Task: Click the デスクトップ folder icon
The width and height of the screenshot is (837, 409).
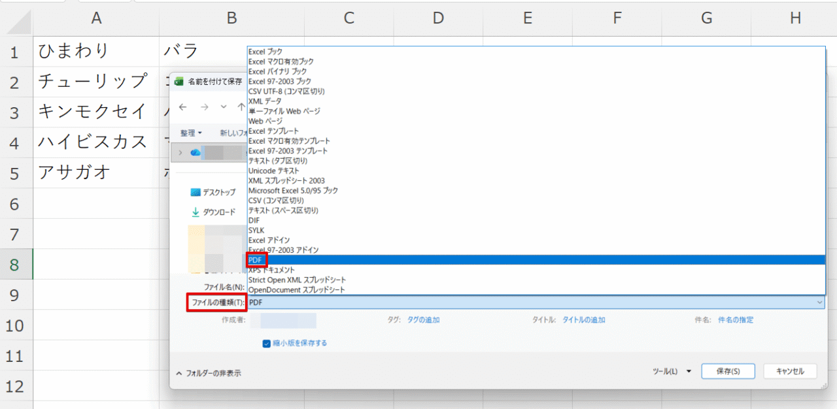Action: [x=196, y=192]
